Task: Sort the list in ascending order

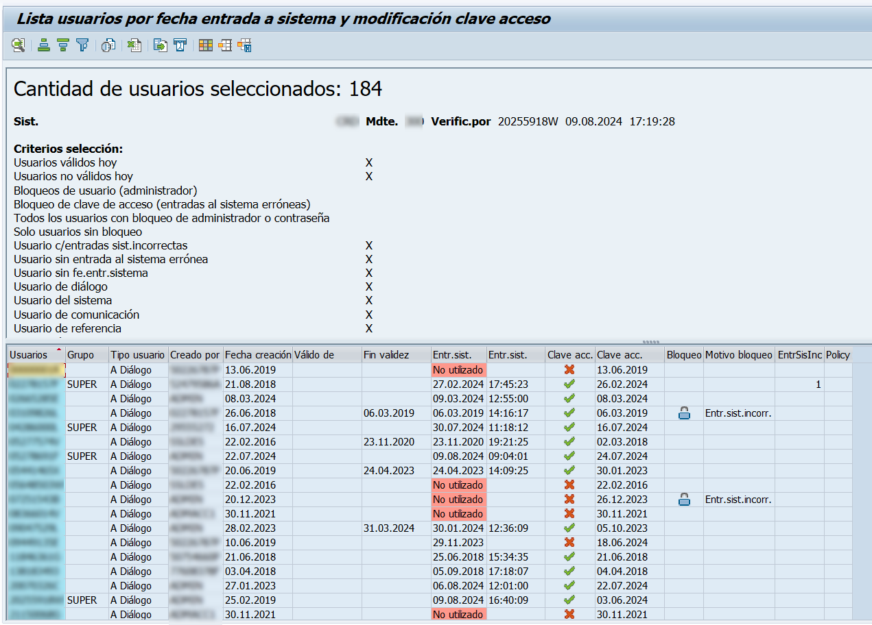Action: [x=44, y=46]
